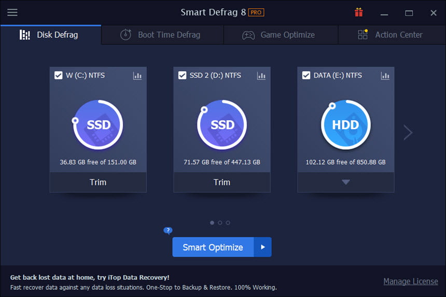This screenshot has height=297, width=446.
Task: Open the Smart Optimize arrow dropdown
Action: (263, 247)
